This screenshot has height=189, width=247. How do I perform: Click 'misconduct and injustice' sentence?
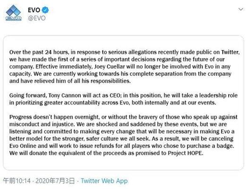[x=42, y=124]
